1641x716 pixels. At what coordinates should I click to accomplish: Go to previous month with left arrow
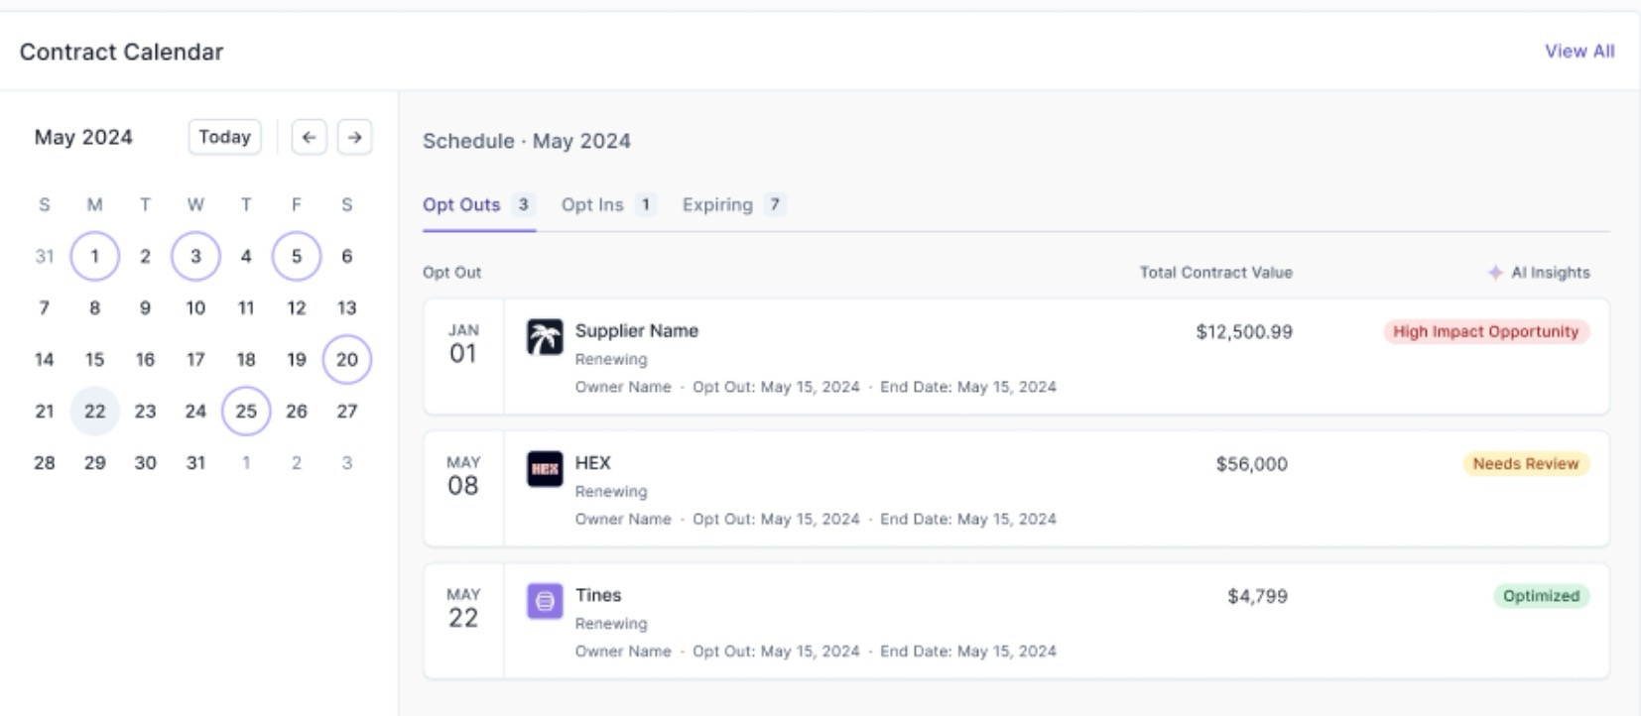[309, 138]
